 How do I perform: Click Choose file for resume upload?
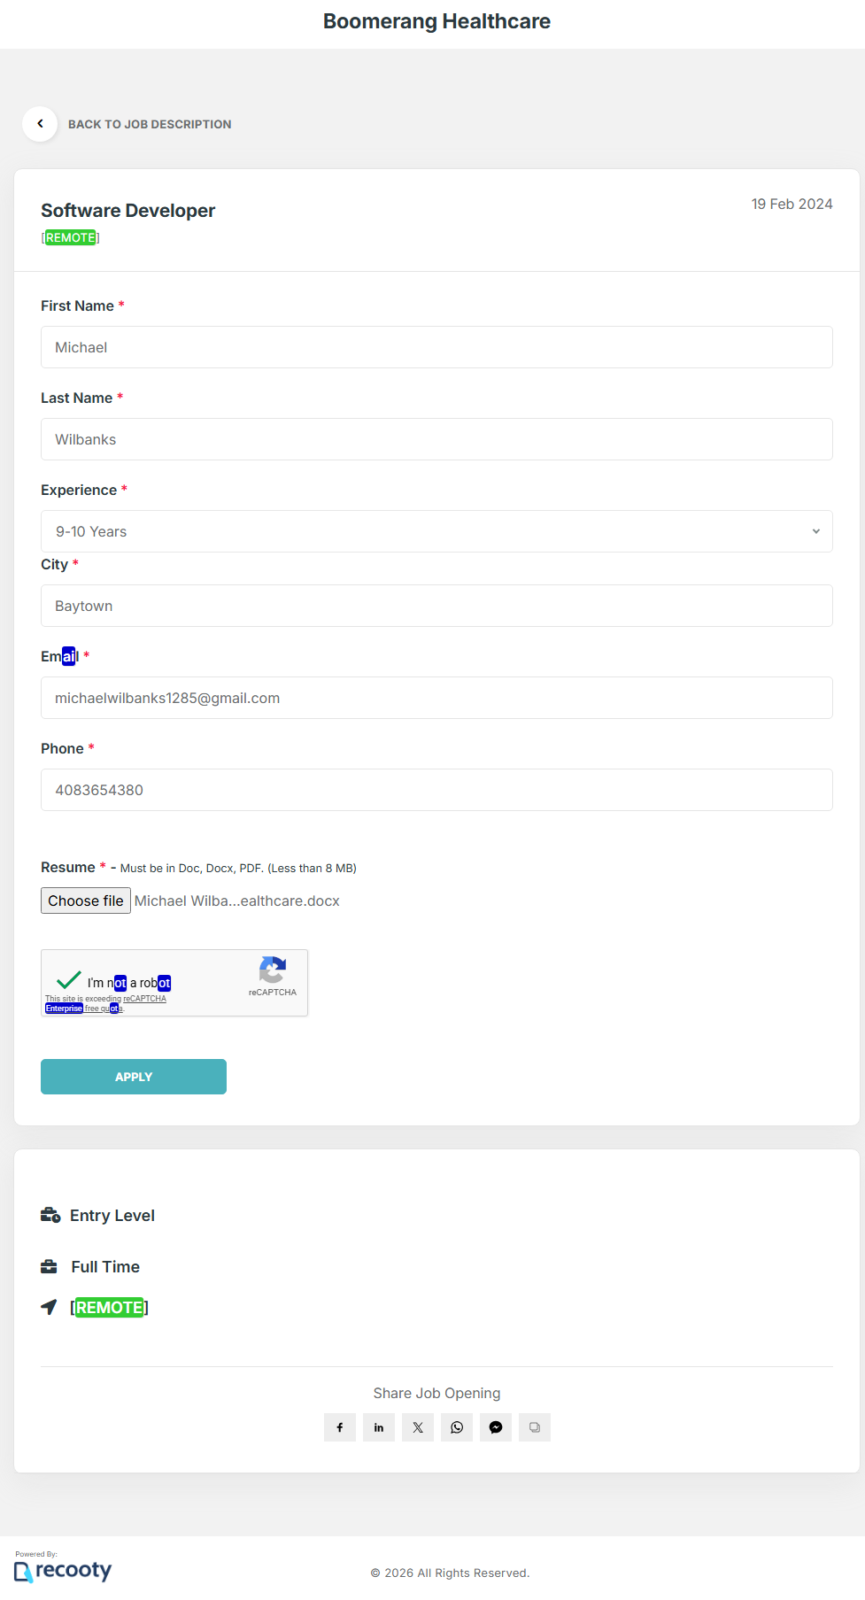[x=86, y=900]
